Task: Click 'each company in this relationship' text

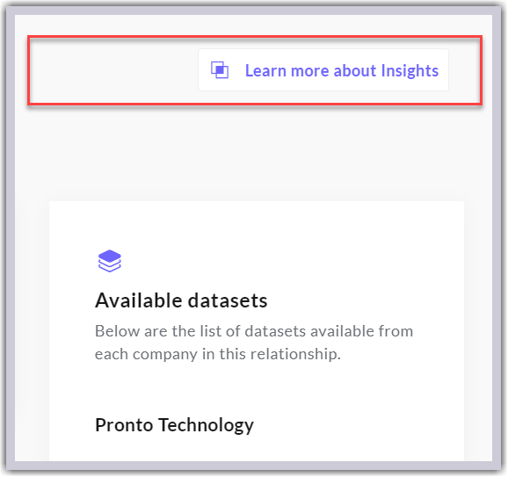Action: [x=217, y=354]
